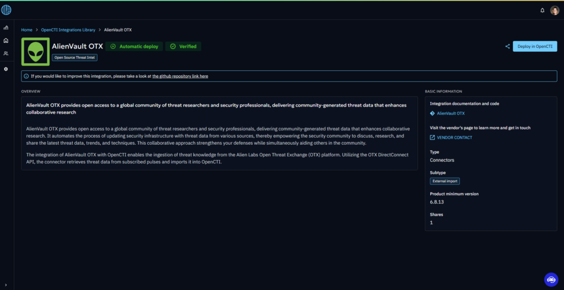Open the notifications bell
The height and width of the screenshot is (290, 564).
tap(542, 10)
